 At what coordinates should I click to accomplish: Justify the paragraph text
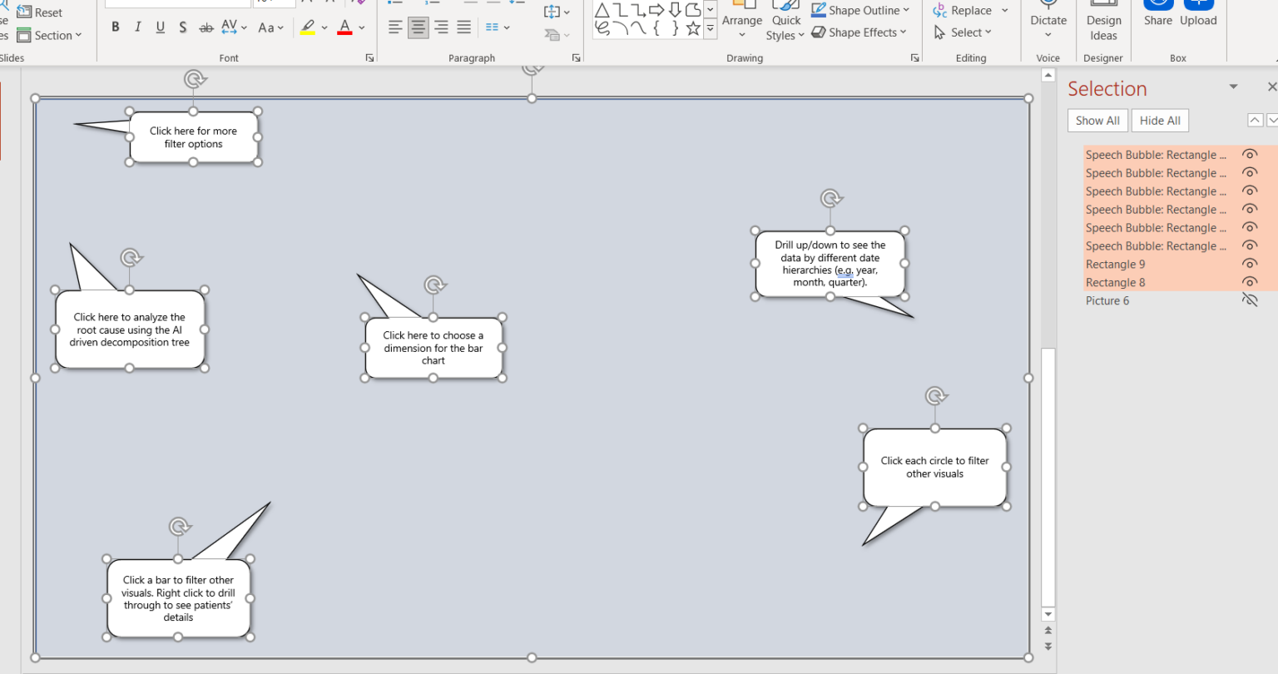[464, 27]
